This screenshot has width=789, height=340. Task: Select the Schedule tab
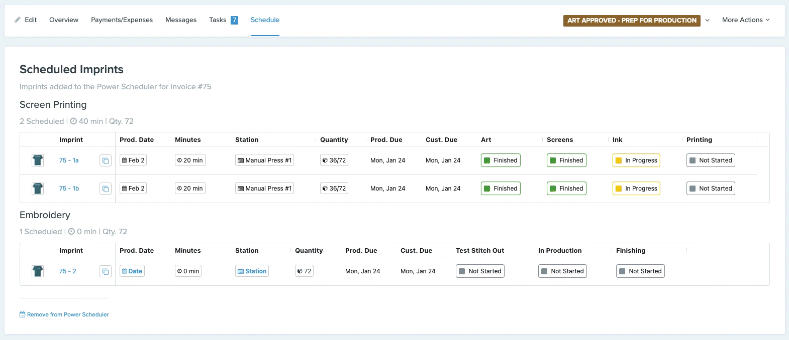coord(265,20)
